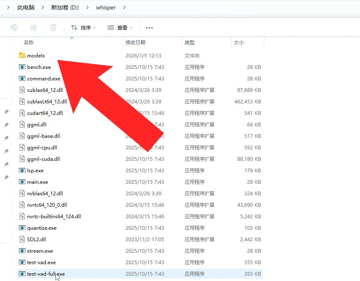This screenshot has width=360, height=281.
Task: Click the 2023/11/2 17:05 date cell
Action: pos(144,240)
